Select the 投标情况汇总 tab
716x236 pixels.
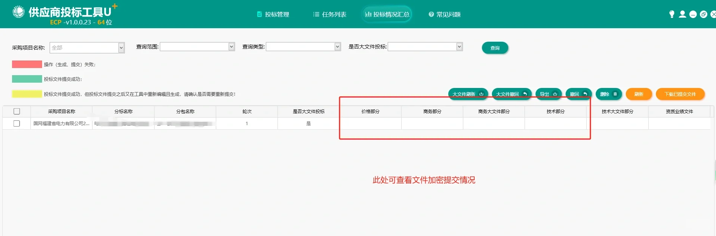point(387,14)
